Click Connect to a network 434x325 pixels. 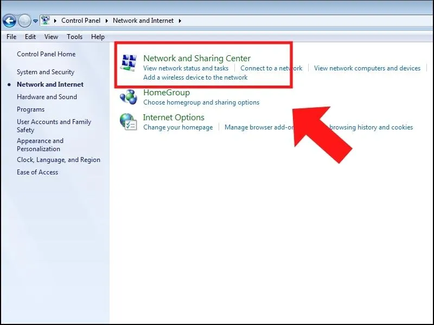click(270, 68)
